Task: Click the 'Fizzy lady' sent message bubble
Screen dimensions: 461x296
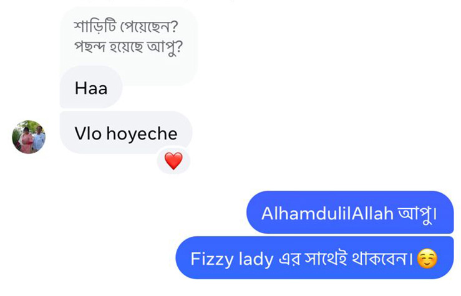Action: (x=314, y=258)
